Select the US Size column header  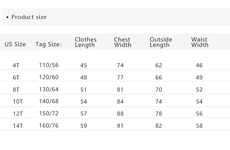[x=15, y=44]
